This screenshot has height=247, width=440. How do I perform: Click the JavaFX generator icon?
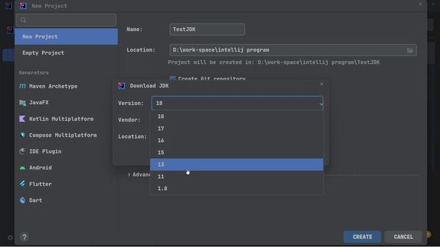click(23, 102)
